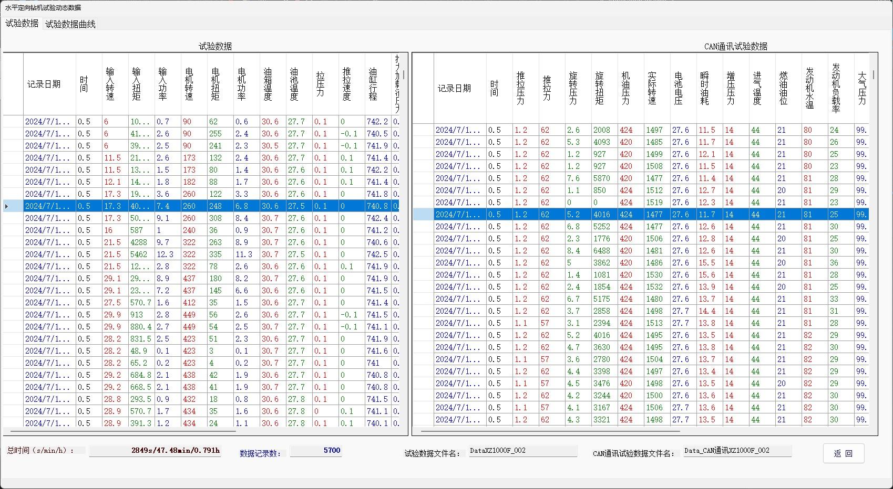
Task: Click the 6488 rotation torque cell
Action: coord(604,251)
